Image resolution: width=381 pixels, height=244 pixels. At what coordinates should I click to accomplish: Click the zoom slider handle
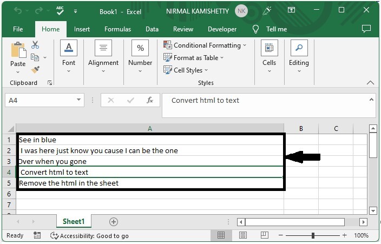(313, 235)
